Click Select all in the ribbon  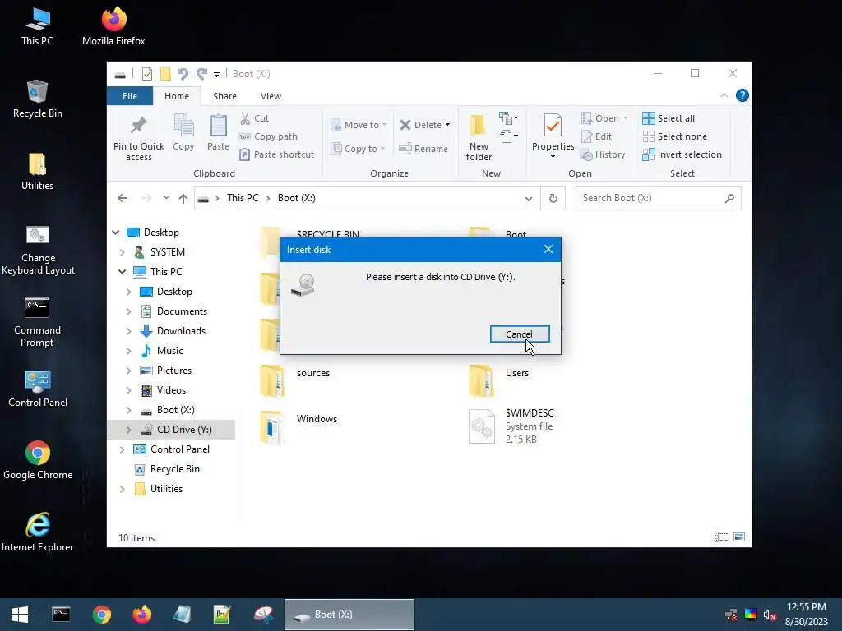point(669,118)
